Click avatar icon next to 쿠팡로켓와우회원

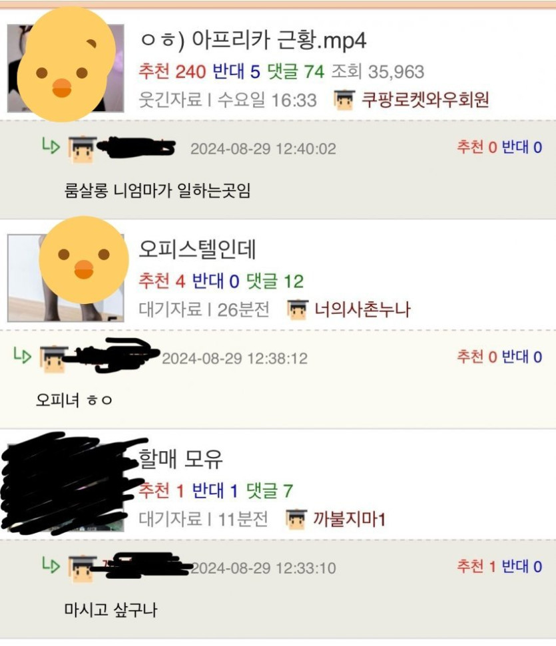coord(344,100)
